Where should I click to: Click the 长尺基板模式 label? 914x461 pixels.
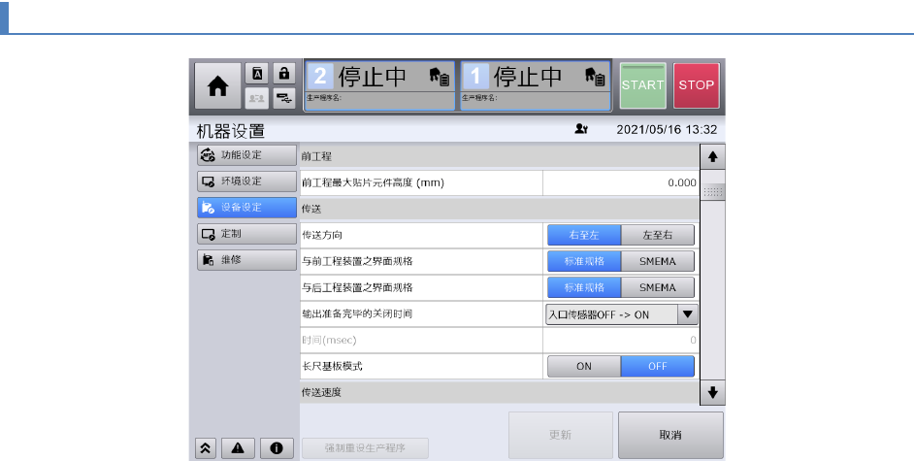[x=332, y=366]
